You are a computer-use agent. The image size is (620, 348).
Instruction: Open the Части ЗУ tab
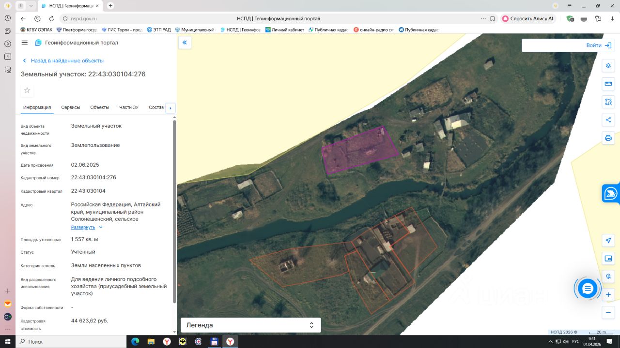coord(129,107)
